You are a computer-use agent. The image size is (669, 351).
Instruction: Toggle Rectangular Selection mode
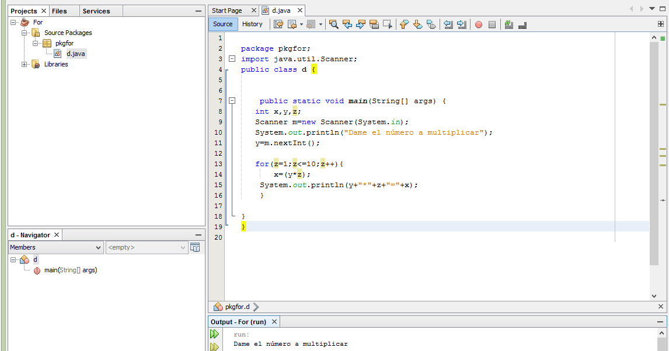coord(388,24)
